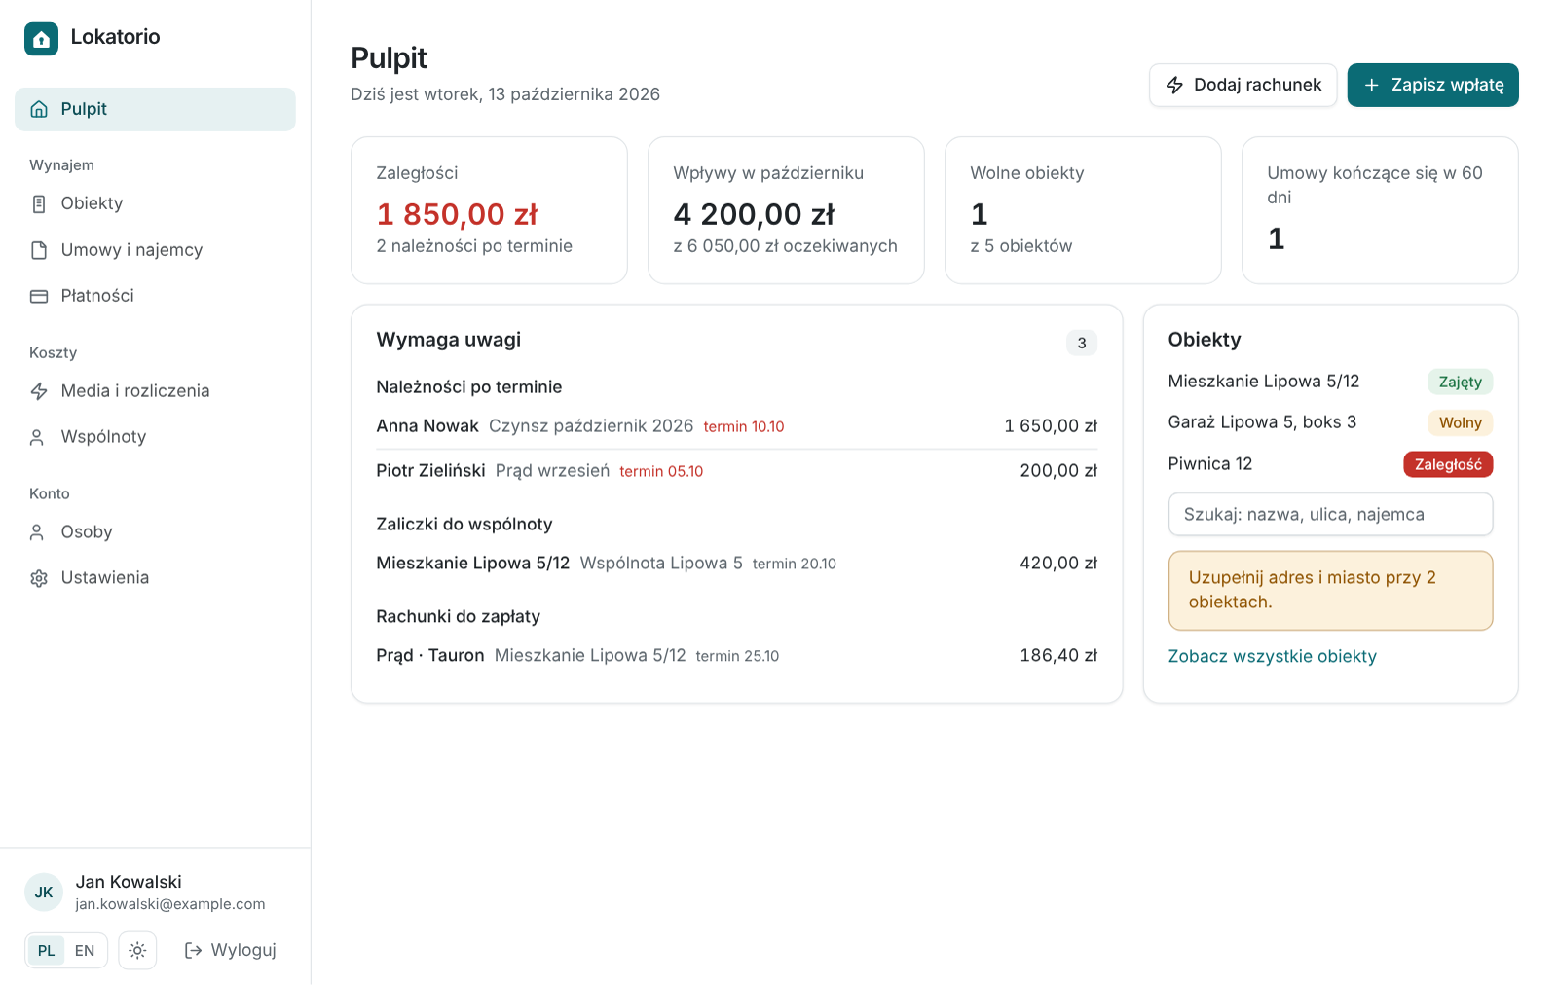
Task: Navigate to Płatności
Action: (155, 296)
